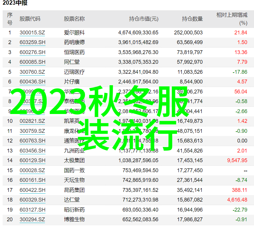Open the 300760.SZ stock code link
The width and height of the screenshot is (254, 228).
click(x=32, y=72)
